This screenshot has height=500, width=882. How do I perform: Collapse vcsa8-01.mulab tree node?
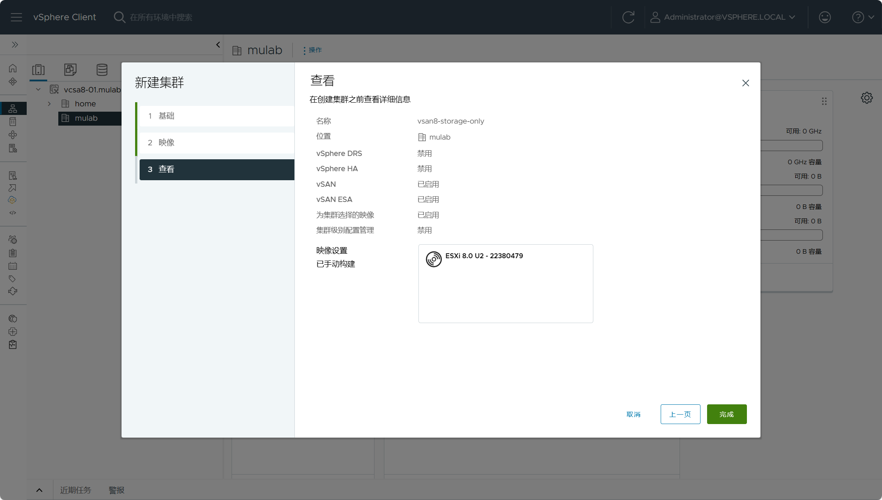(38, 89)
